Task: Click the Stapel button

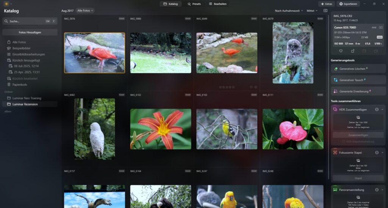Action: pyautogui.click(x=358, y=178)
